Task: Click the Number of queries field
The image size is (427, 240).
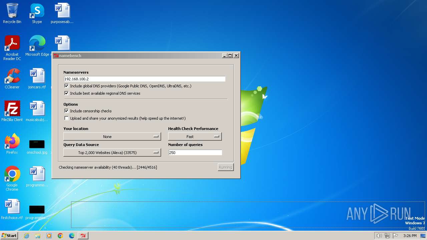Action: pos(195,153)
